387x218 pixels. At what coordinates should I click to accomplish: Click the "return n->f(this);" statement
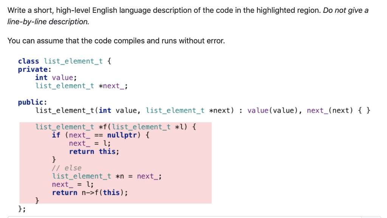tap(90, 193)
